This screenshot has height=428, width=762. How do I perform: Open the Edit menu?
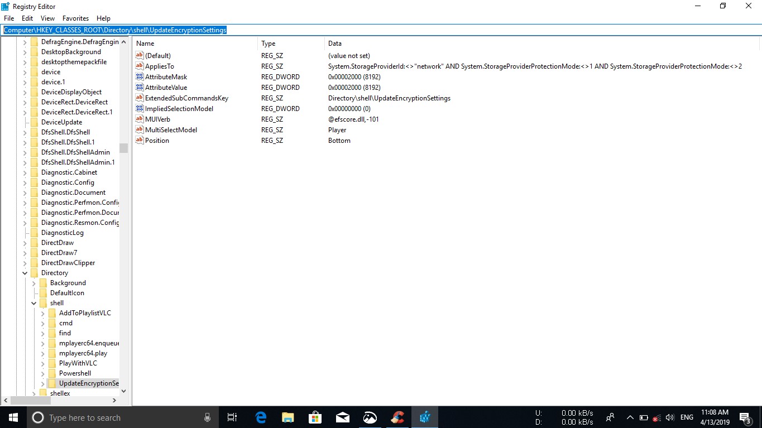pyautogui.click(x=27, y=18)
